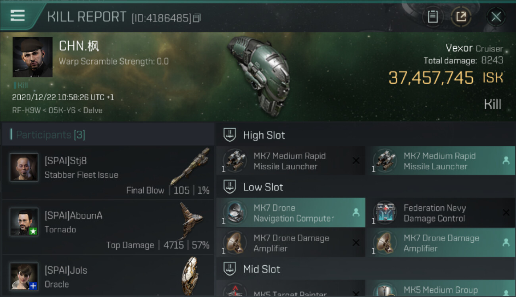This screenshot has height=297, width=516.
Task: Open the clipboard report icon
Action: 433,17
